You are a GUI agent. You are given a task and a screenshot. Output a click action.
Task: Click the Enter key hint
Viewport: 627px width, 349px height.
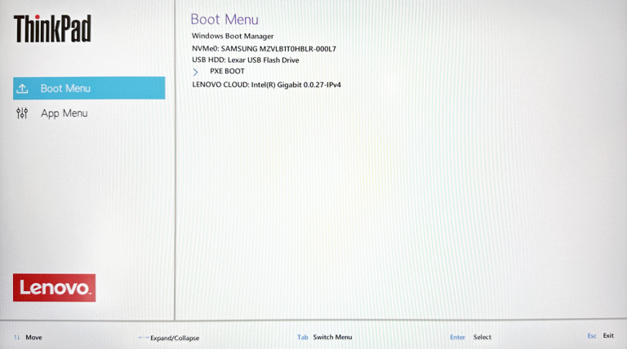457,337
